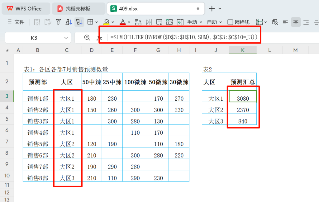The image size is (319, 202).
Task: Expand the freeze panes dropdown arrow
Action: [x=265, y=22]
